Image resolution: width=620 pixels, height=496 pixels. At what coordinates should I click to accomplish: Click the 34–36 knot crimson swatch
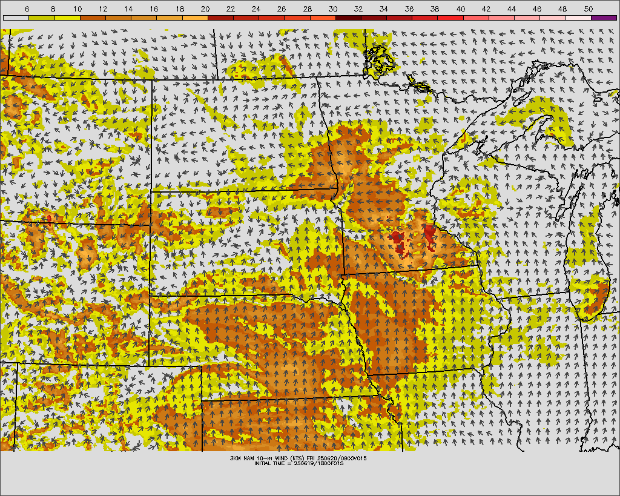(x=400, y=18)
